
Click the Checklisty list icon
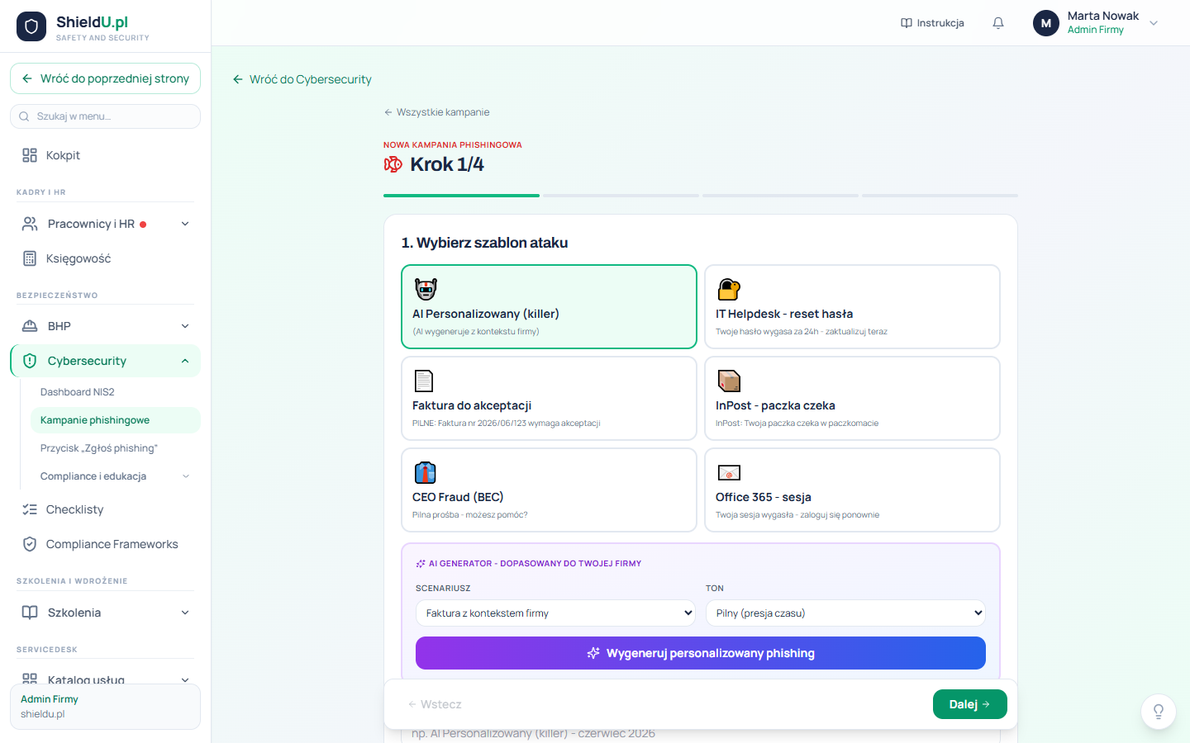tap(30, 509)
